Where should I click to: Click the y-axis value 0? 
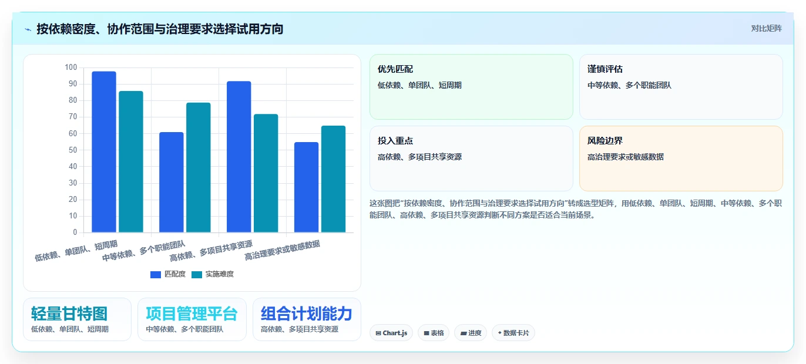coord(75,232)
